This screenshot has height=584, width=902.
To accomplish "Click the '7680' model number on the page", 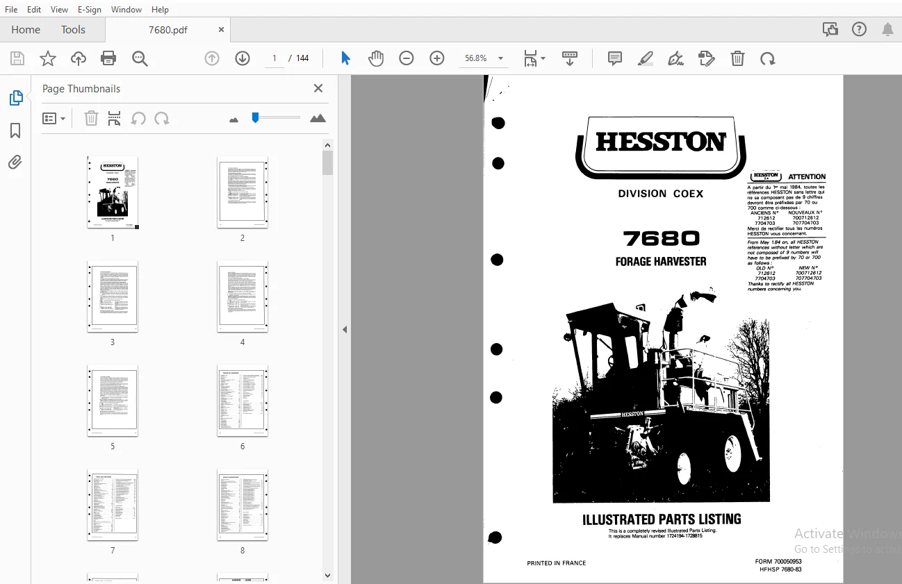I will point(661,239).
